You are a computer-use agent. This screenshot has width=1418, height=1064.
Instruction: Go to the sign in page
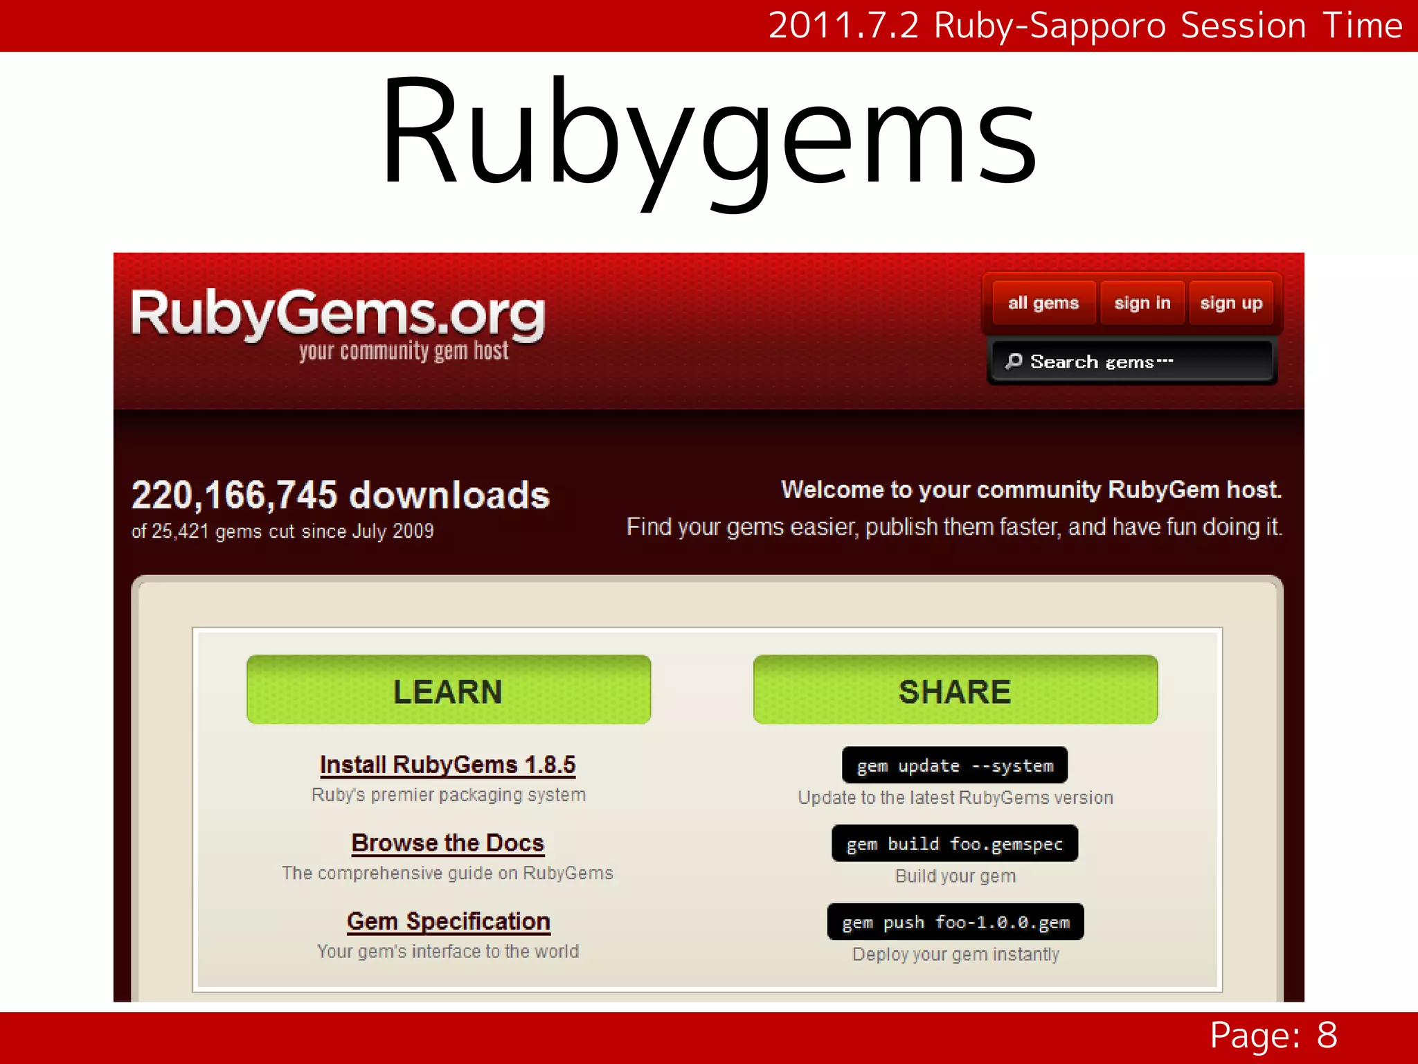[1142, 303]
